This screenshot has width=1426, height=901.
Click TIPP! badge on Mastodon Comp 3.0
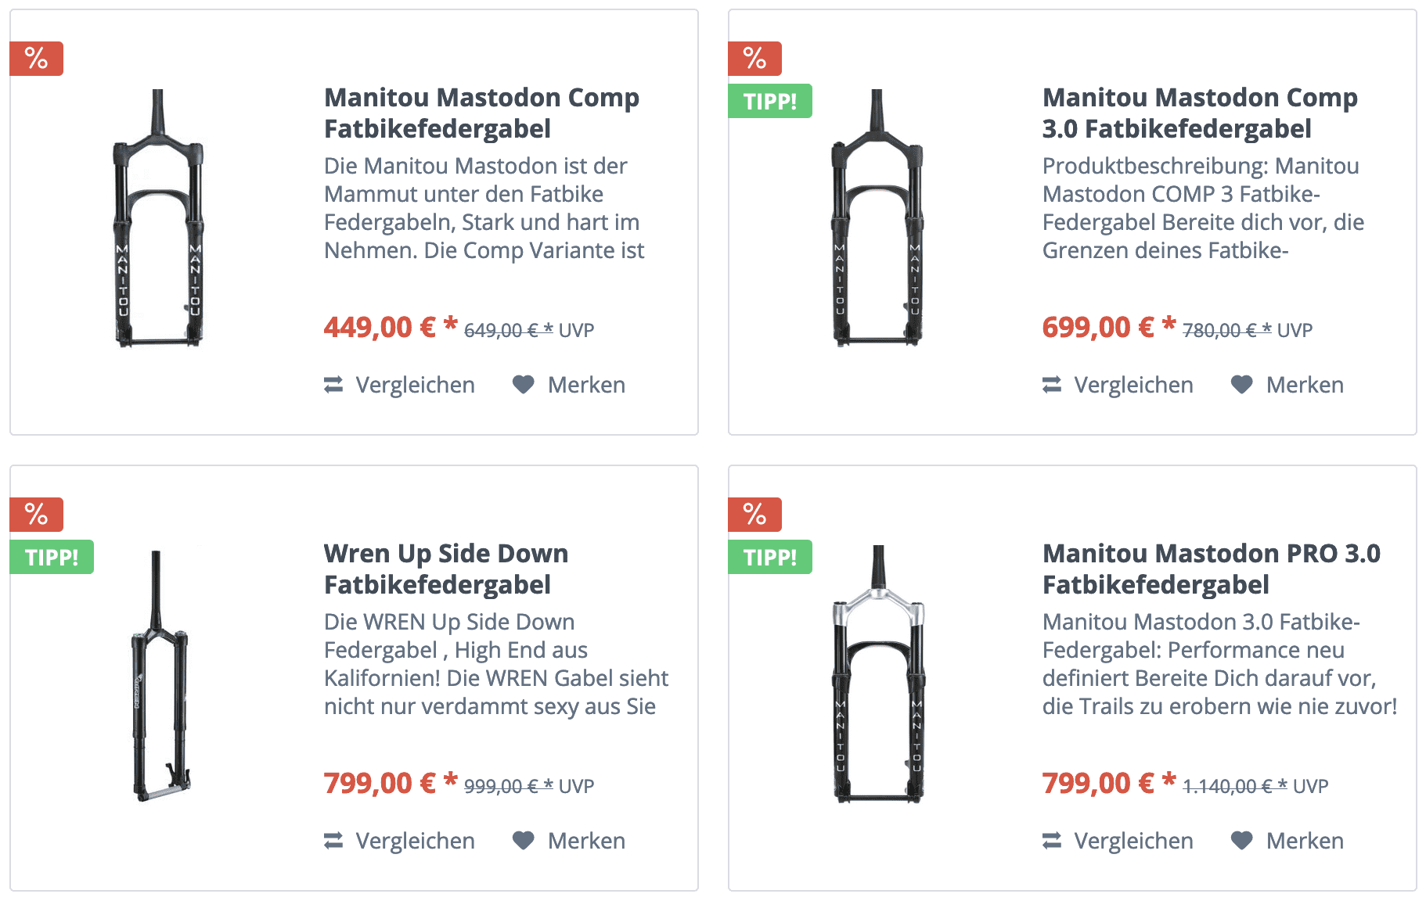coord(769,101)
